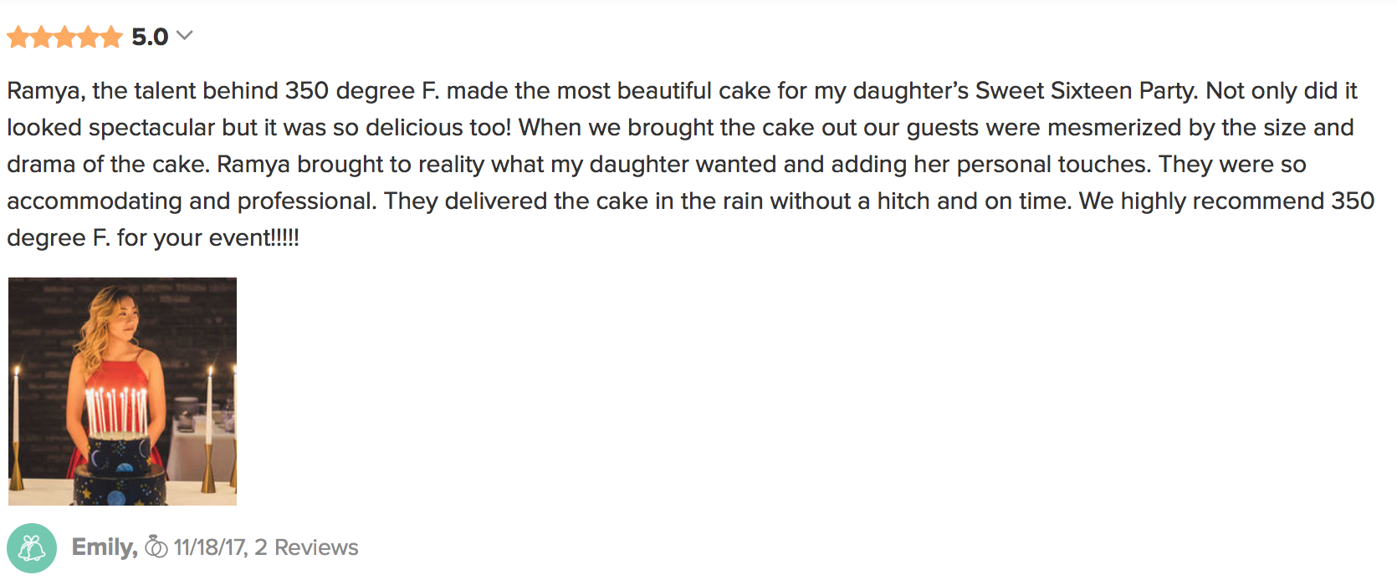
Task: Click the review date 11/18/17
Action: [211, 547]
